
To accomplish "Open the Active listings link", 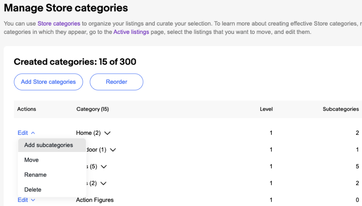I will click(131, 32).
